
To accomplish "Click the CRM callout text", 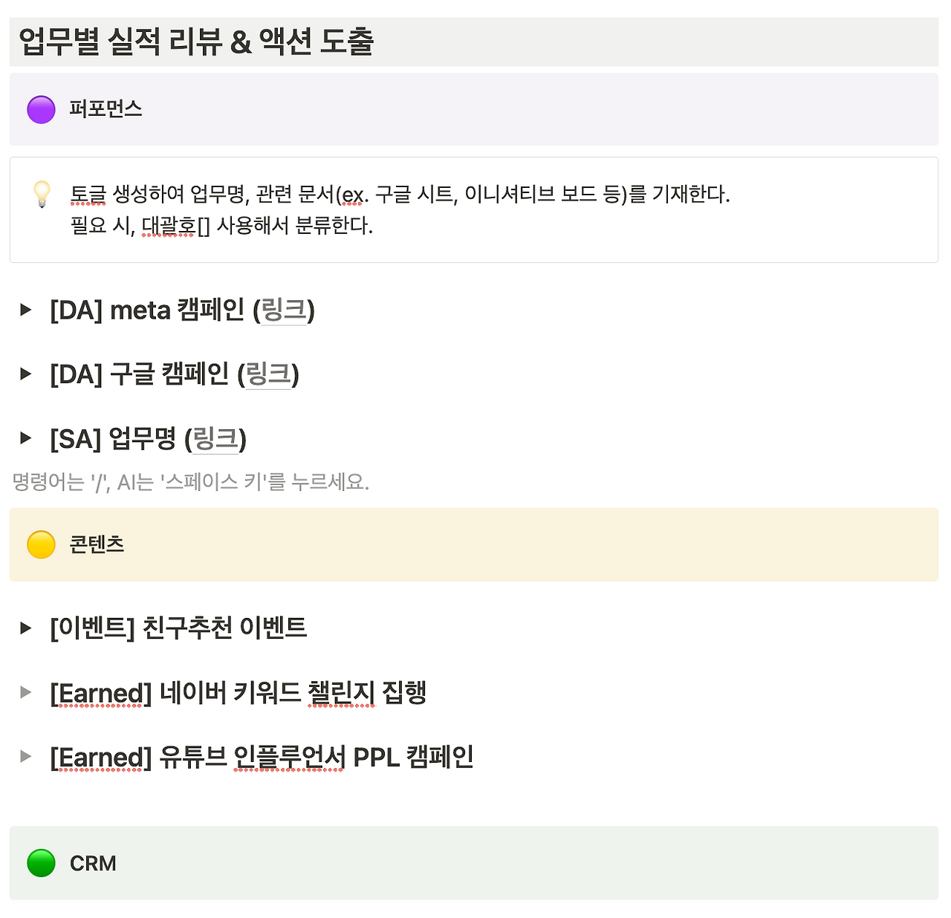I will click(93, 863).
